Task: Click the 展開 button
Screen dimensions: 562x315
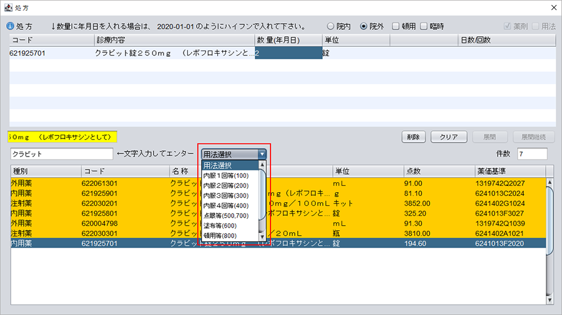Action: (490, 137)
